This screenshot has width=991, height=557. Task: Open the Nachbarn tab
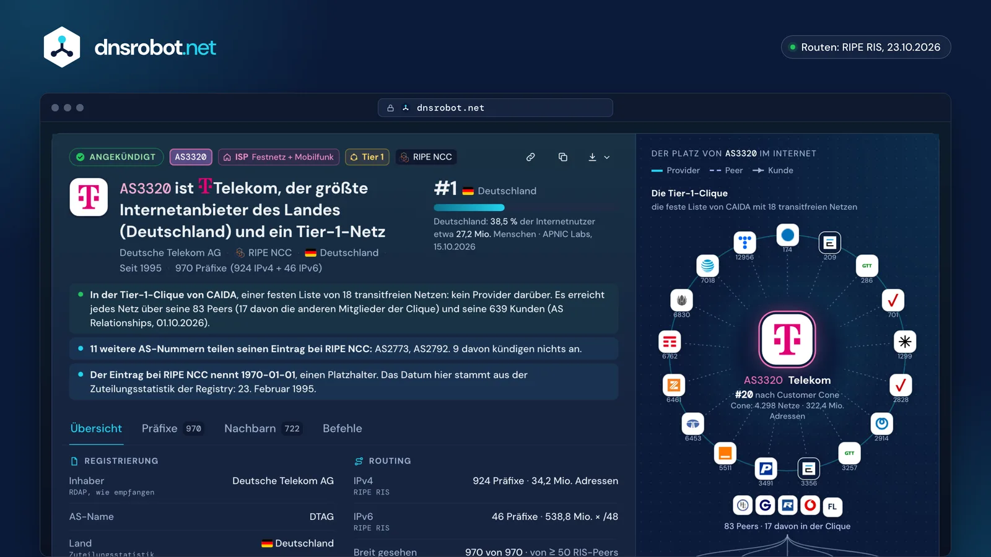[x=263, y=428]
